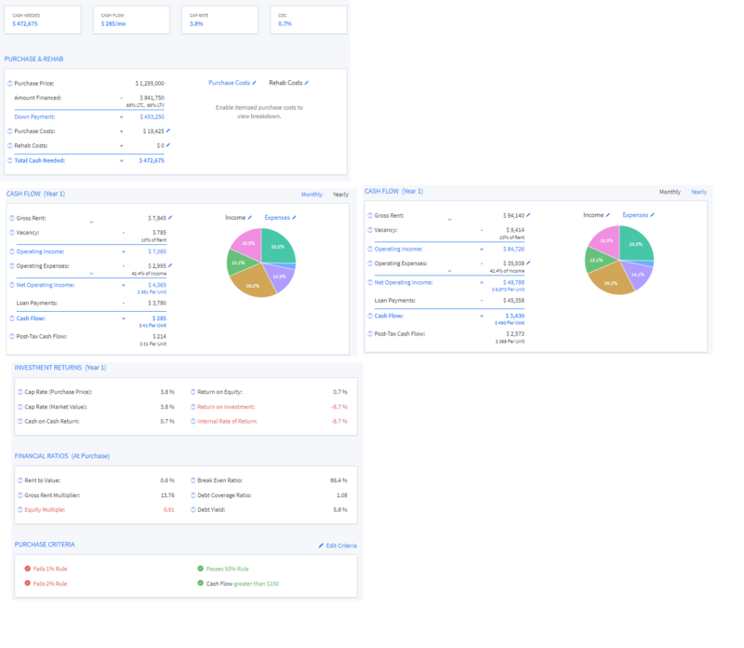
Task: Click info icon beside Debt Coverage Ratio
Action: pyautogui.click(x=193, y=495)
